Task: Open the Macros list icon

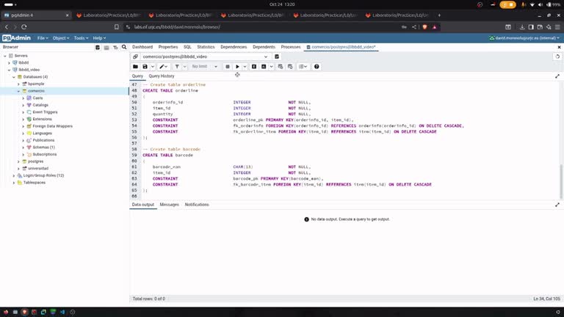Action: tap(303, 67)
